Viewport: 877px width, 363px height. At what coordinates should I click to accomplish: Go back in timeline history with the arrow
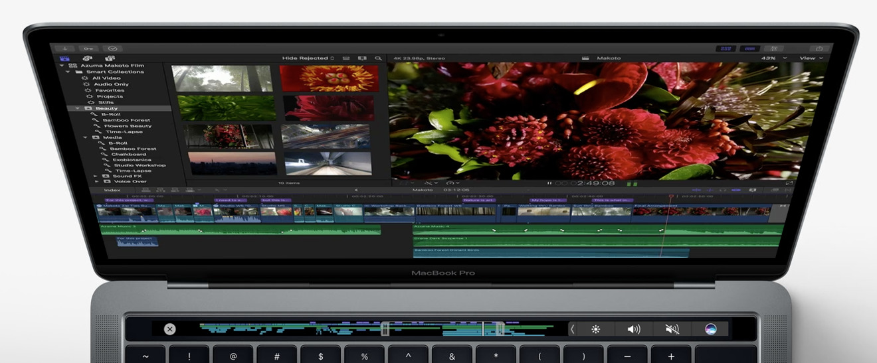tap(356, 190)
